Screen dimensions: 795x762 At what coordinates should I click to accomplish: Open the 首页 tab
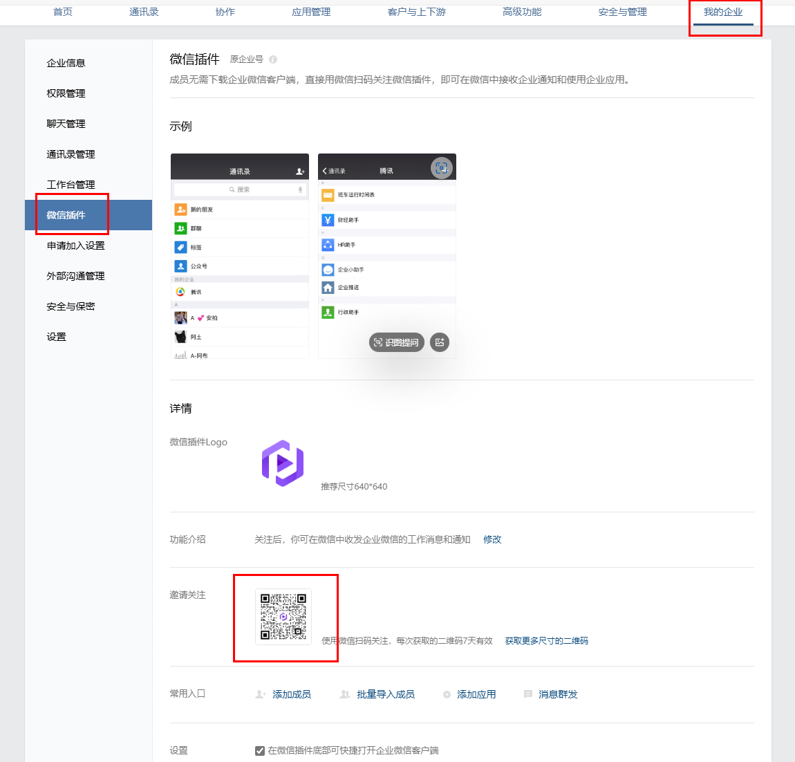[x=63, y=12]
